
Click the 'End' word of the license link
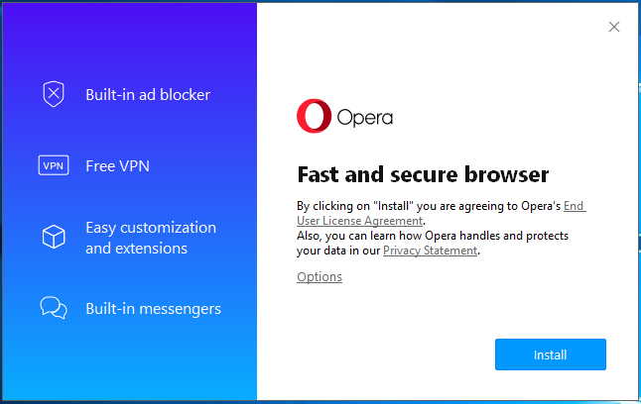[x=574, y=206]
